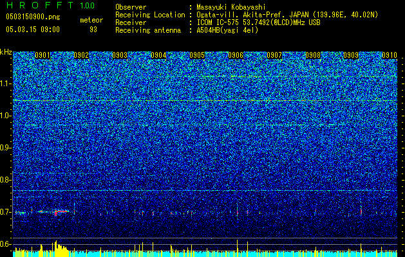Click the date stamp 05.03.15 09:00
The height and width of the screenshot is (257, 405).
point(33,29)
